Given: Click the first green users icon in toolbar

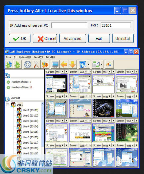Looking at the screenshot, I should click(9, 64).
